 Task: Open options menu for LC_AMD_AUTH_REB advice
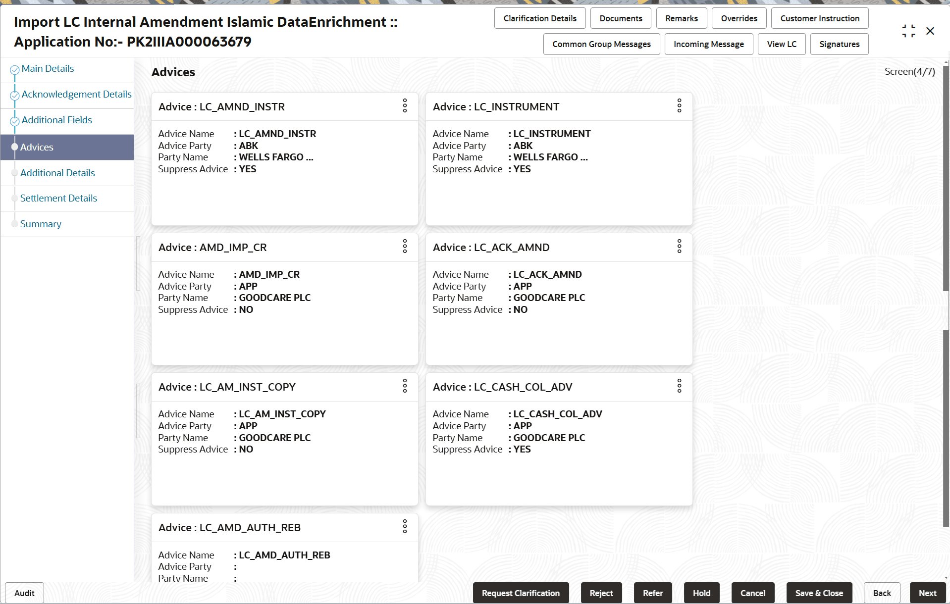[405, 526]
